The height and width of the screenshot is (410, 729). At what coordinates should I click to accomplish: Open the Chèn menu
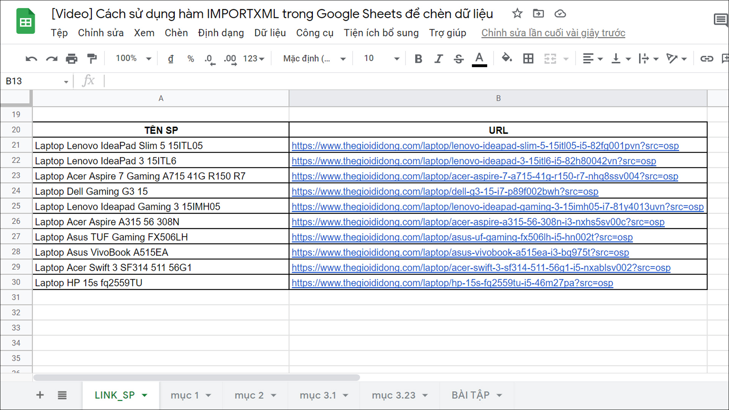(176, 33)
